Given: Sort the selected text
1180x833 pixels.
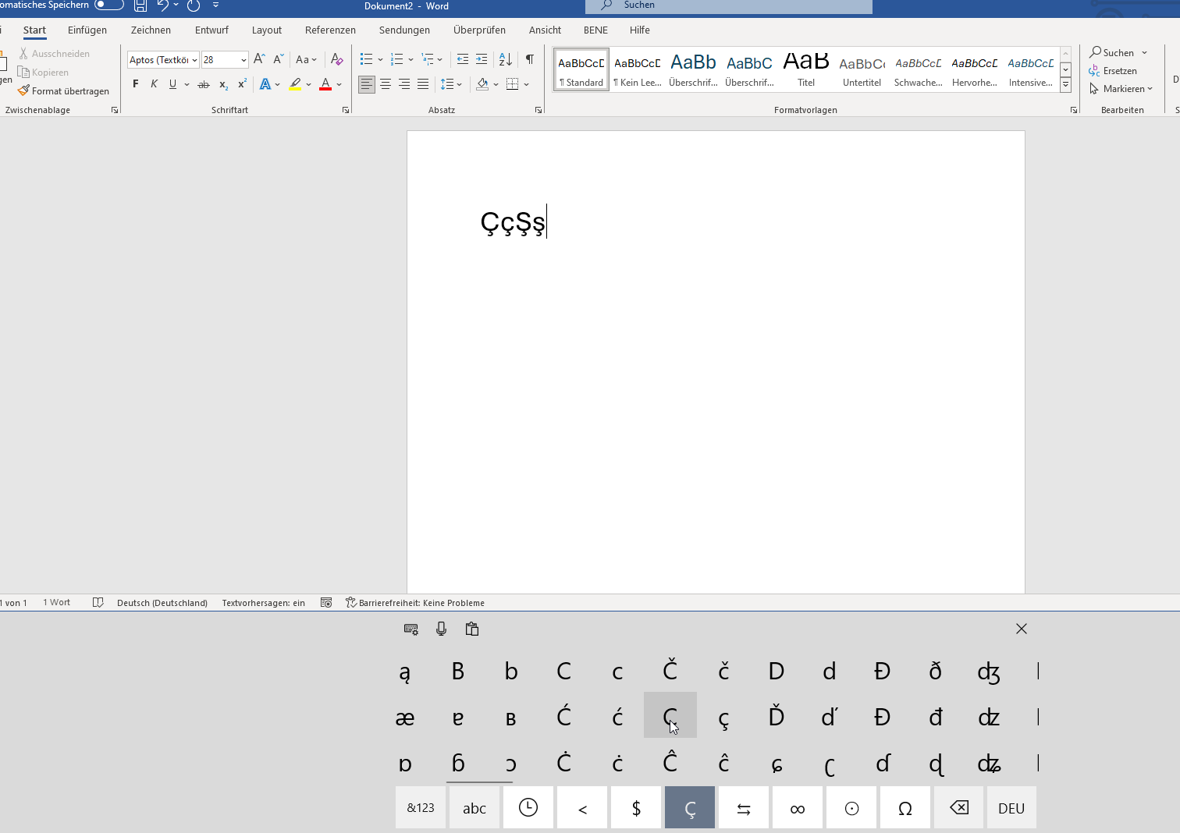Looking at the screenshot, I should [506, 59].
